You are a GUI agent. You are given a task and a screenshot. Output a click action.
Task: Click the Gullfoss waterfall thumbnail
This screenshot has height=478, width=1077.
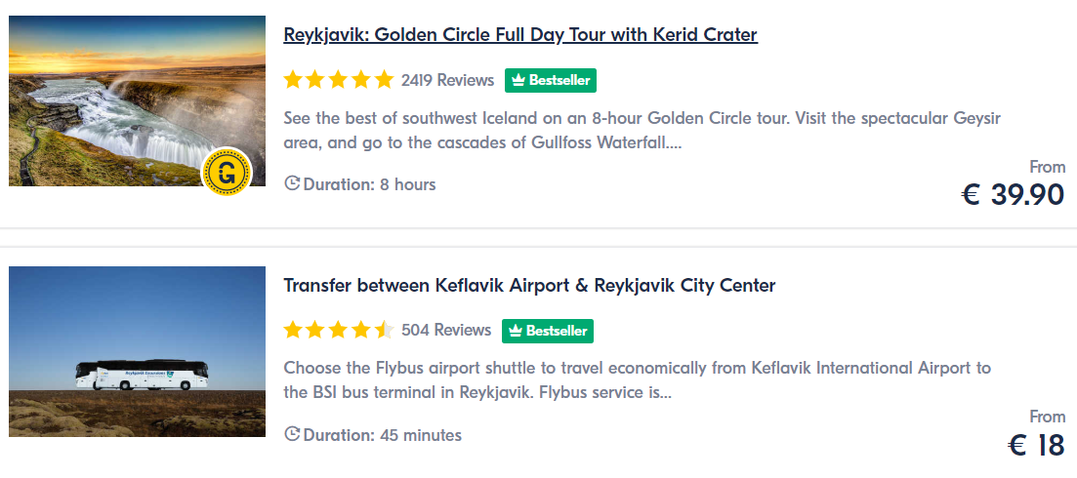tap(138, 100)
